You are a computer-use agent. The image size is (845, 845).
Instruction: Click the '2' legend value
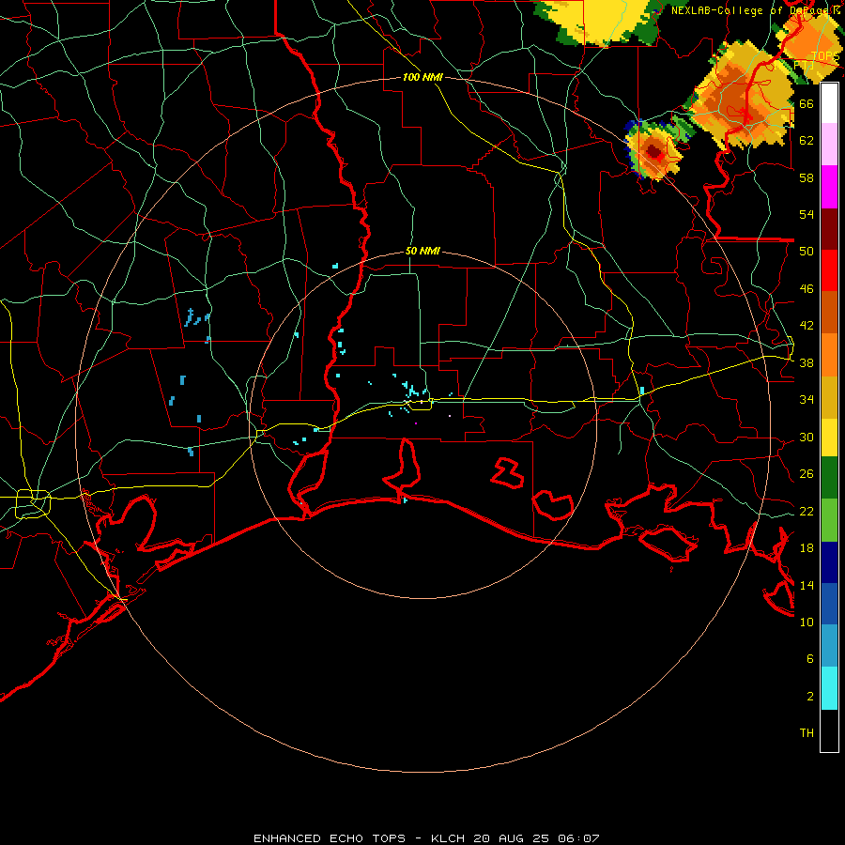(x=809, y=697)
